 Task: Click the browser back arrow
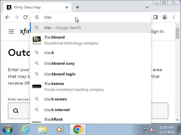pyautogui.click(x=7, y=17)
